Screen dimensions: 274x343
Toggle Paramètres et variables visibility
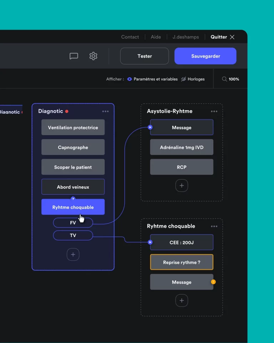(130, 79)
